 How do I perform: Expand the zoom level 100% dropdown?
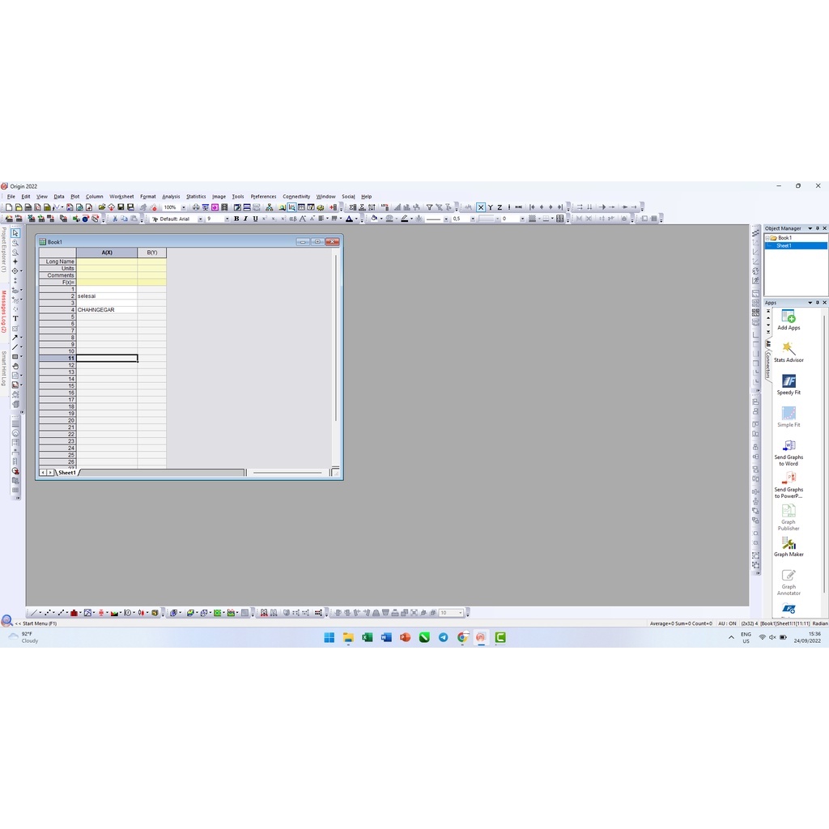(183, 207)
